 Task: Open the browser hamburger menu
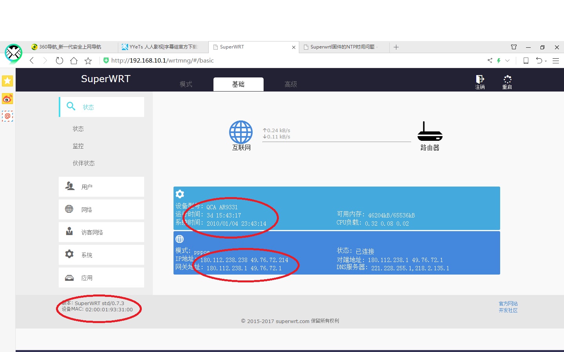tap(556, 61)
